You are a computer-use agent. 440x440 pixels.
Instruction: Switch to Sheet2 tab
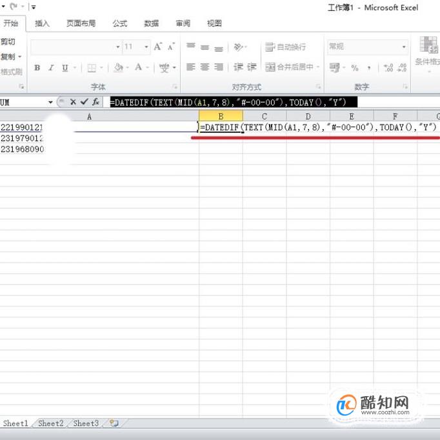pyautogui.click(x=51, y=423)
